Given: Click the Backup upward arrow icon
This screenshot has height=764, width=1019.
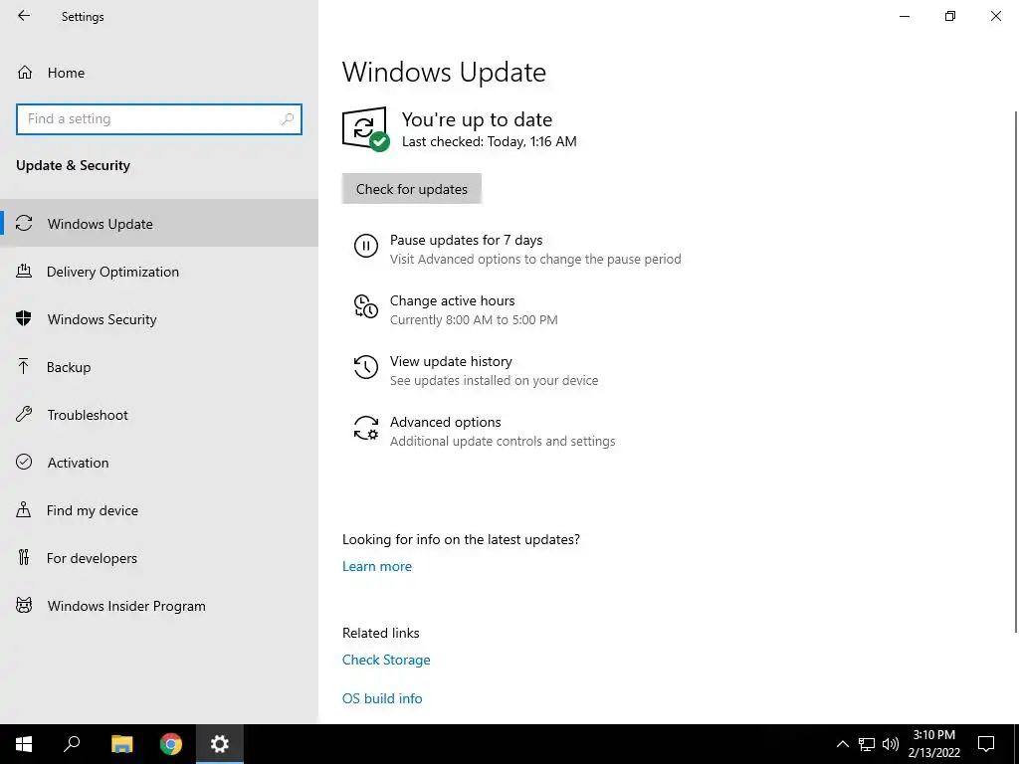Looking at the screenshot, I should [24, 366].
